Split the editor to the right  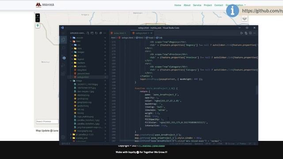pyautogui.click(x=250, y=33)
